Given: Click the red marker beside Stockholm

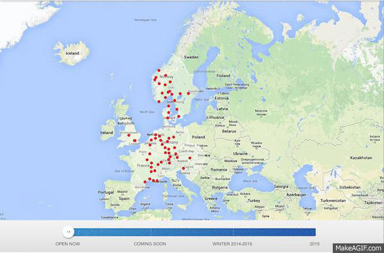Looking at the screenshot, I should pos(188,94).
